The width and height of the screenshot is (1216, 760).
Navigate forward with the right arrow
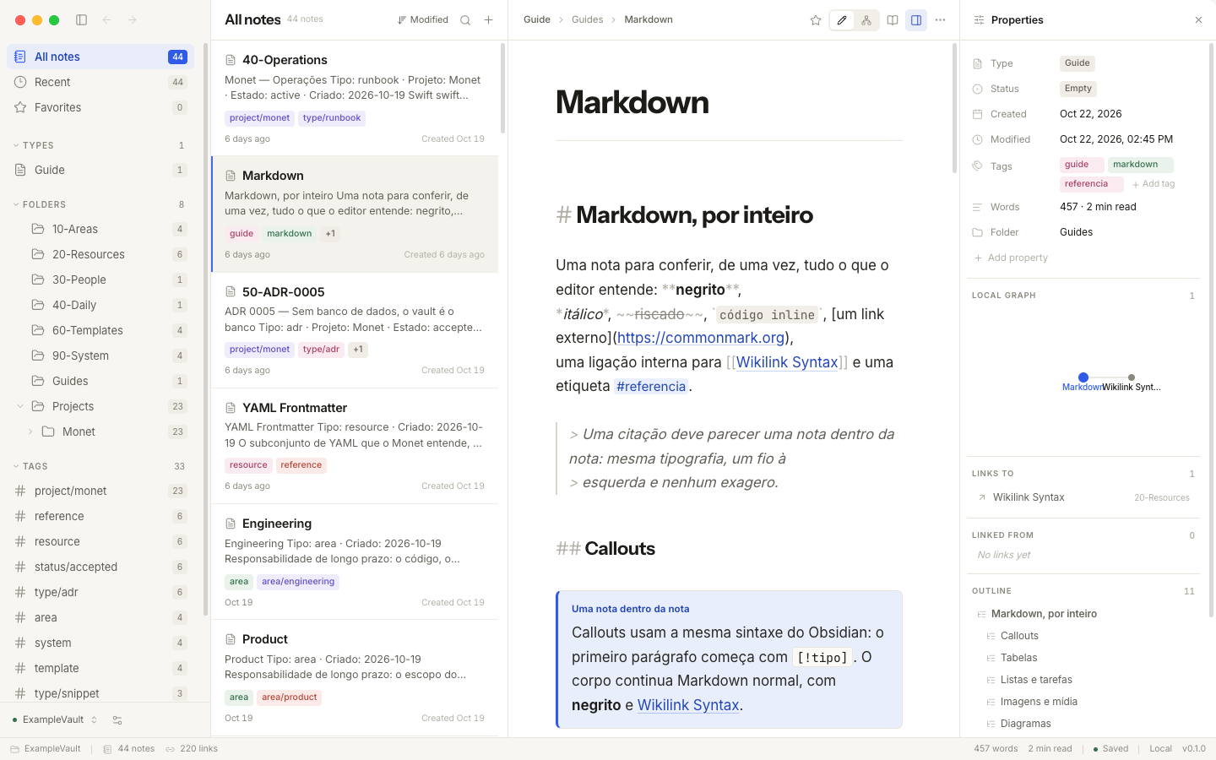pyautogui.click(x=133, y=20)
